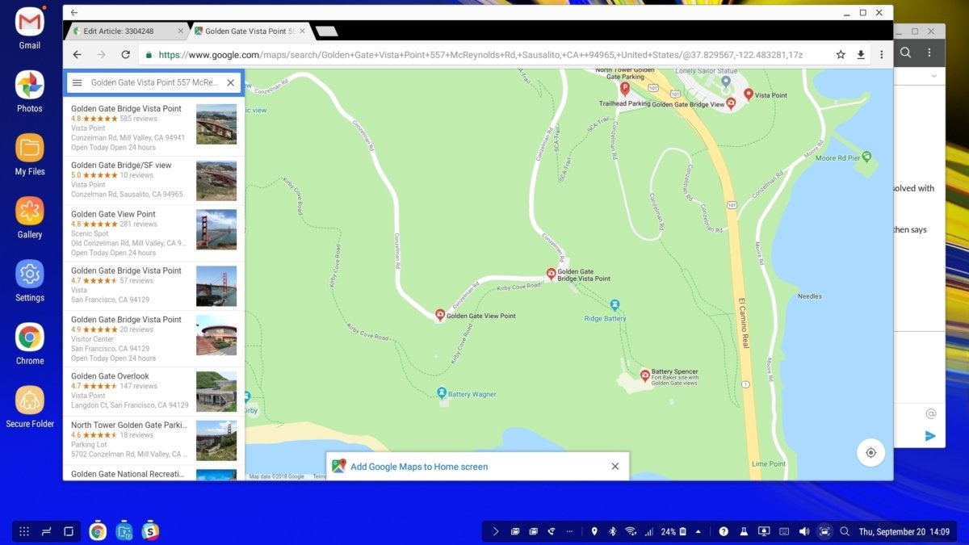This screenshot has width=969, height=545.
Task: Open North Tower Golden Gate Parking result
Action: point(153,439)
